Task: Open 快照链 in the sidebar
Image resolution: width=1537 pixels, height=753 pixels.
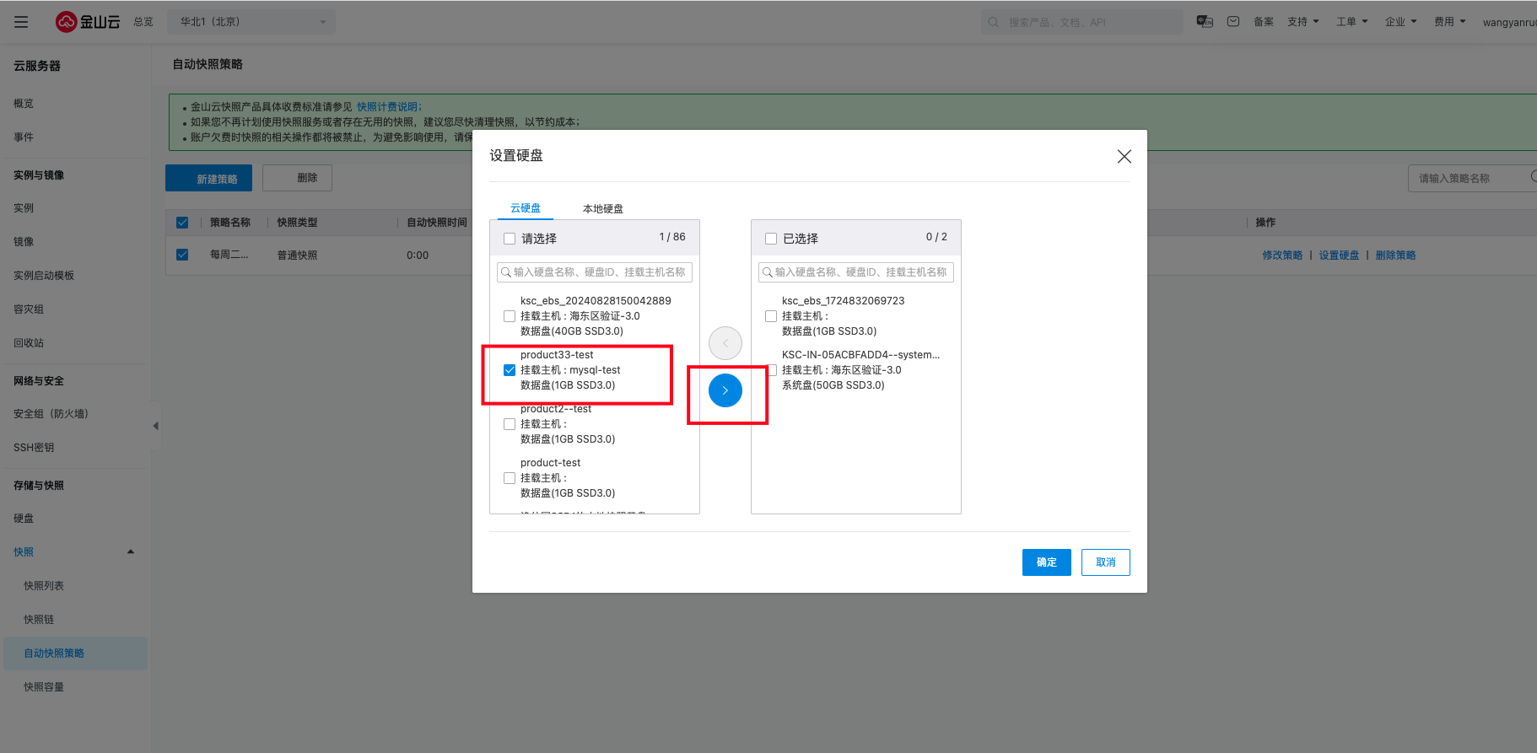Action: [39, 620]
